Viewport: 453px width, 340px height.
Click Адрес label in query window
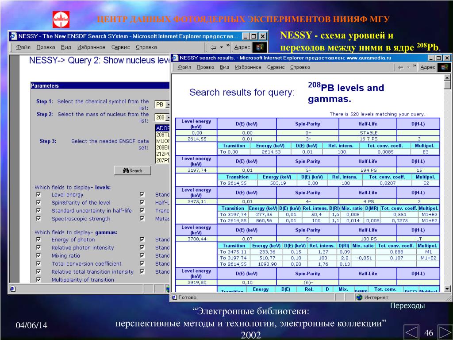242,47
